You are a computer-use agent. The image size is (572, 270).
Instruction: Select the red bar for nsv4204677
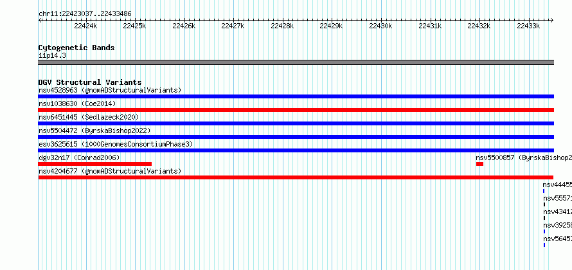coord(296,177)
